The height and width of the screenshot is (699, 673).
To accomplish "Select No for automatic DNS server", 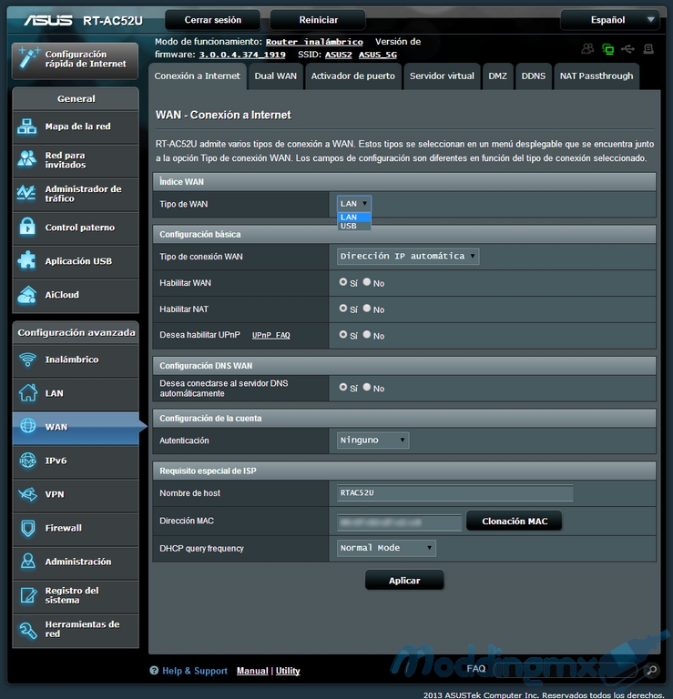I will (367, 387).
